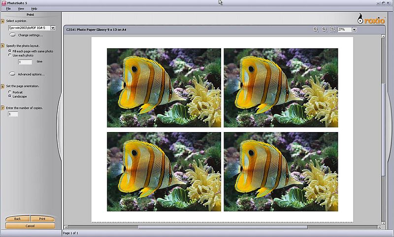Select the Use each photo option
Image resolution: width=394 pixels, height=237 pixels.
[10, 55]
